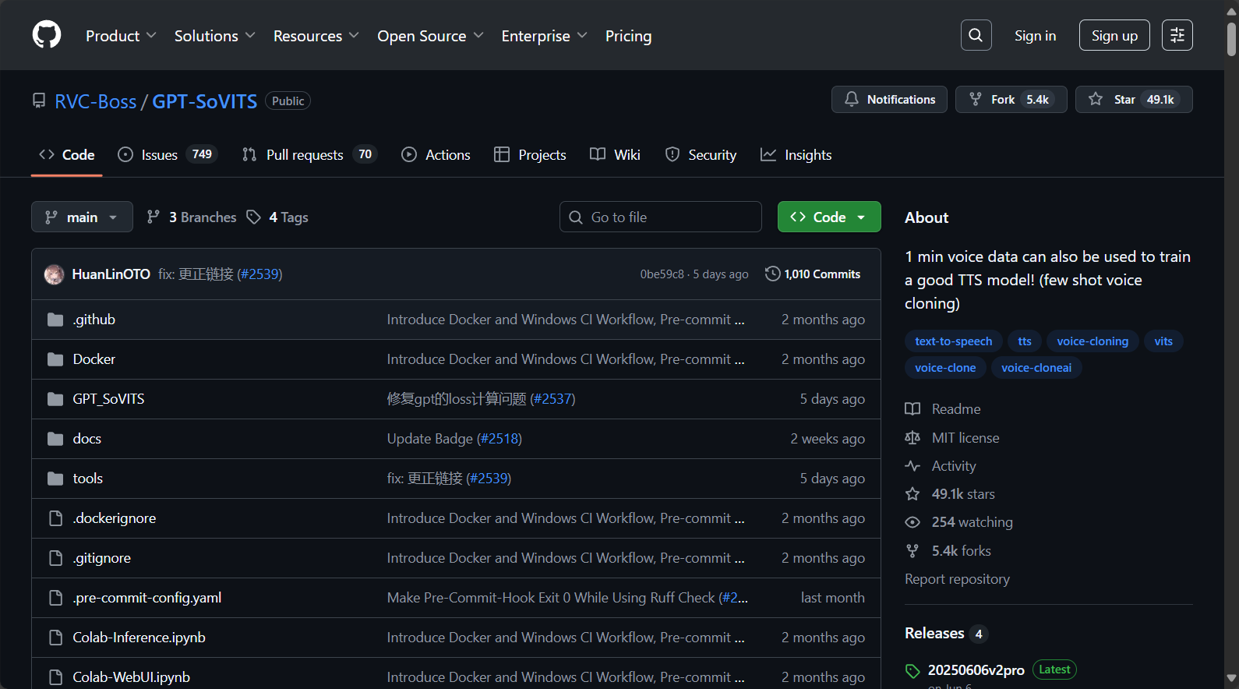Switch to the Issues tab
Viewport: 1239px width, 689px height.
[168, 155]
